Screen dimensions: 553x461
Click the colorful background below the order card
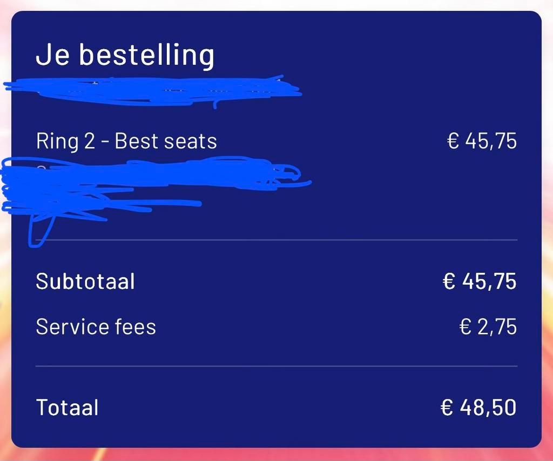(276, 455)
